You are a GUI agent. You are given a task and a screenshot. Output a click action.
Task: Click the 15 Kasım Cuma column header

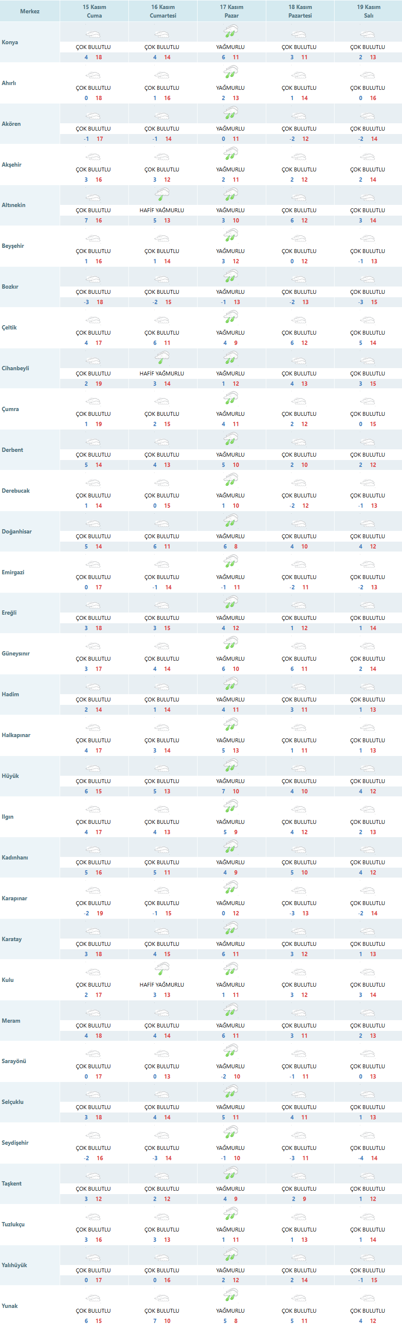[94, 11]
